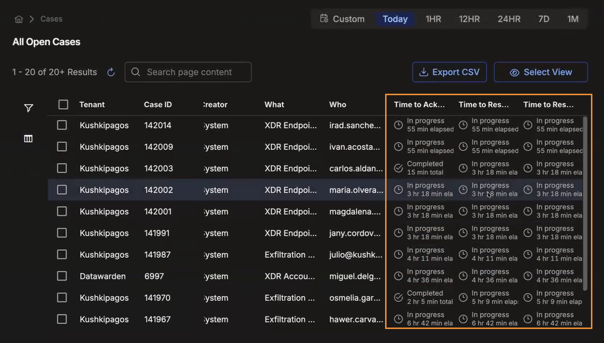This screenshot has width=604, height=343.
Task: Click the Datawarden tenant cell
Action: pyautogui.click(x=102, y=276)
